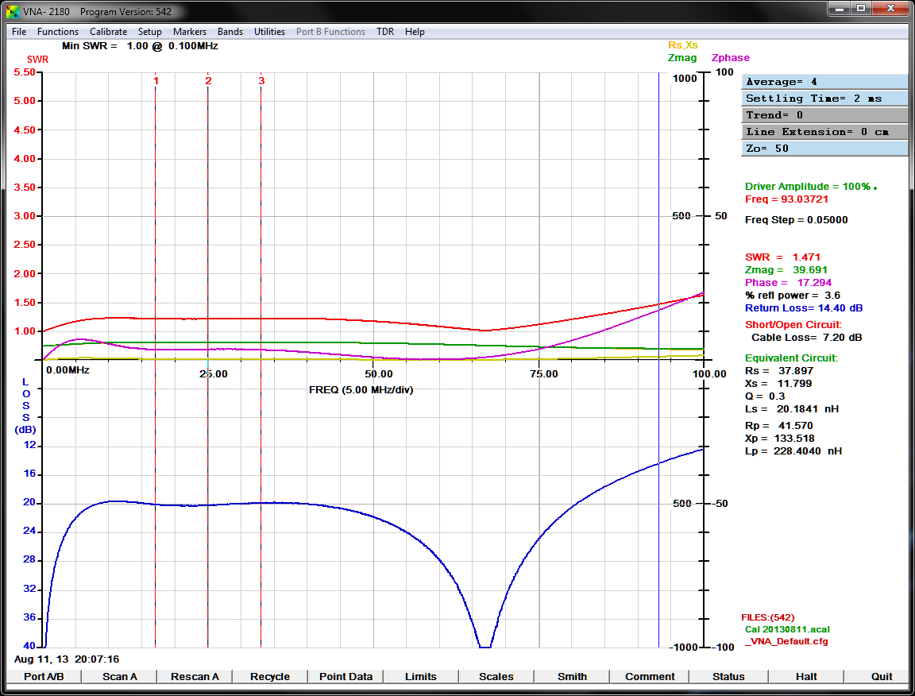The width and height of the screenshot is (915, 696).
Task: Select marker 1 label at top of chart
Action: [156, 81]
